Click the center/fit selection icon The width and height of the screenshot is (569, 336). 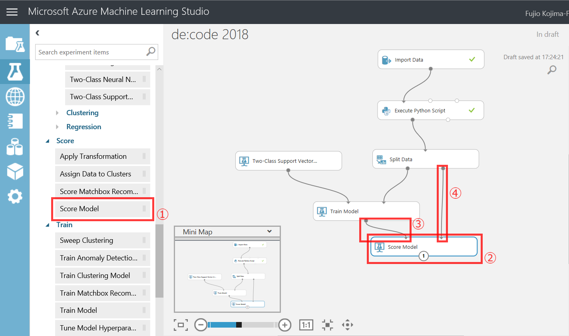coord(327,325)
